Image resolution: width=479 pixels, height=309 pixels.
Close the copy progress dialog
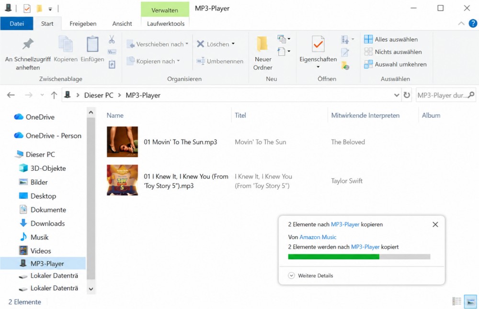pyautogui.click(x=435, y=224)
